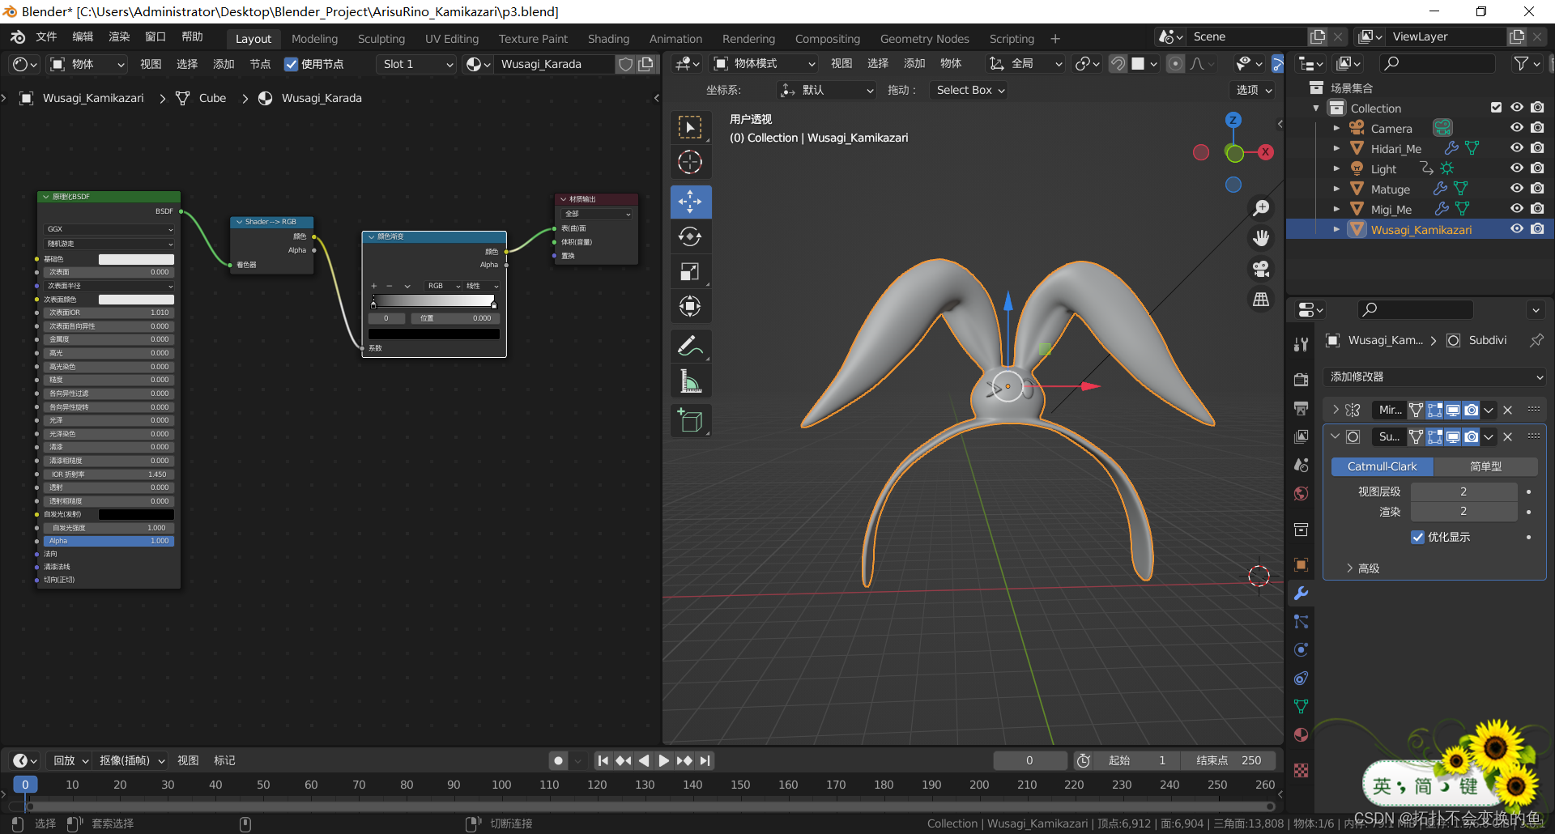Switch to the Shading workspace tab
This screenshot has height=834, width=1555.
click(608, 39)
